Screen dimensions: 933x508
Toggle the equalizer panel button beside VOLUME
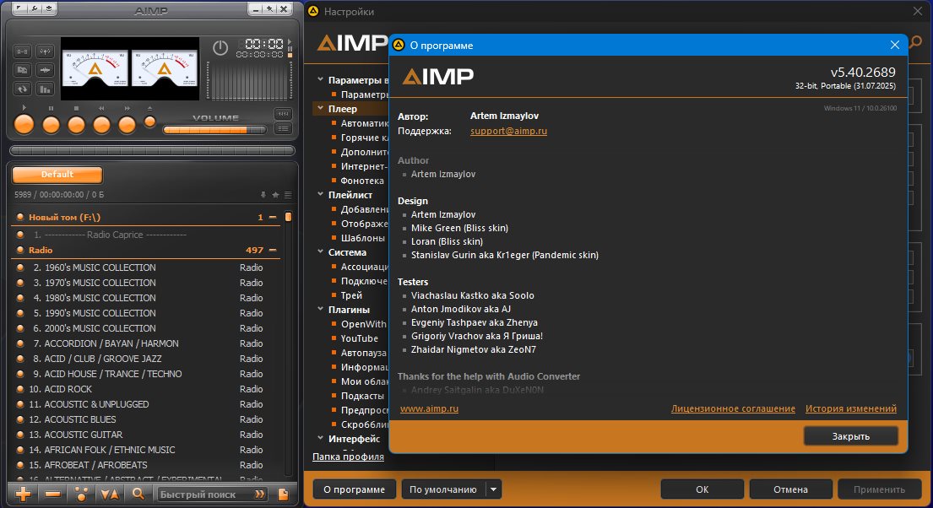(x=283, y=114)
